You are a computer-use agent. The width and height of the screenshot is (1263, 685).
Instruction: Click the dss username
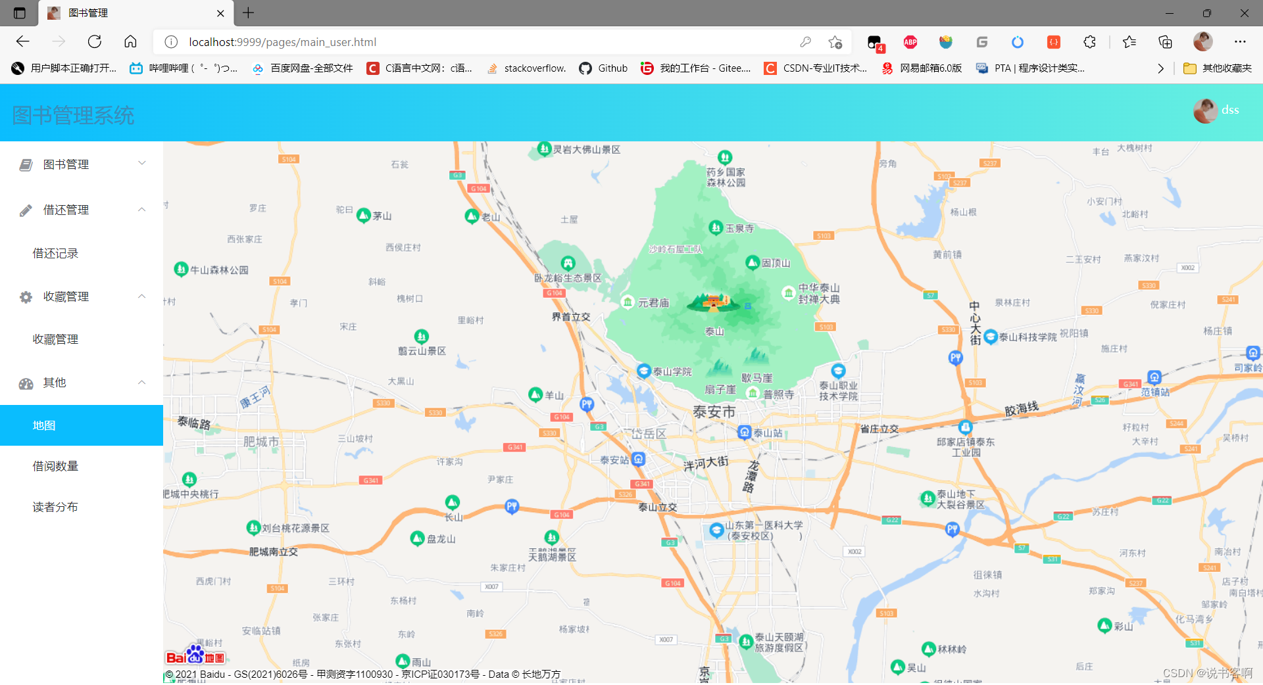tap(1230, 110)
